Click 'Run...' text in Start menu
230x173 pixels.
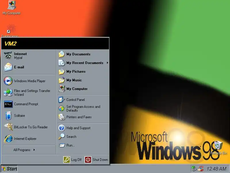(x=70, y=145)
